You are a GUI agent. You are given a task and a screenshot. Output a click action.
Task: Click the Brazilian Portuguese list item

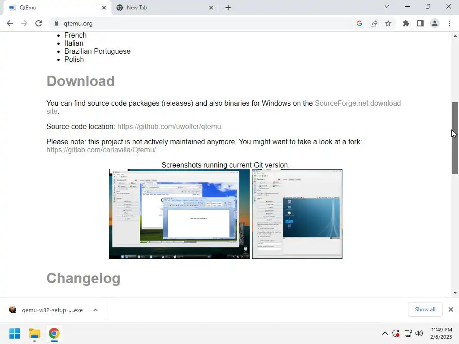click(97, 51)
